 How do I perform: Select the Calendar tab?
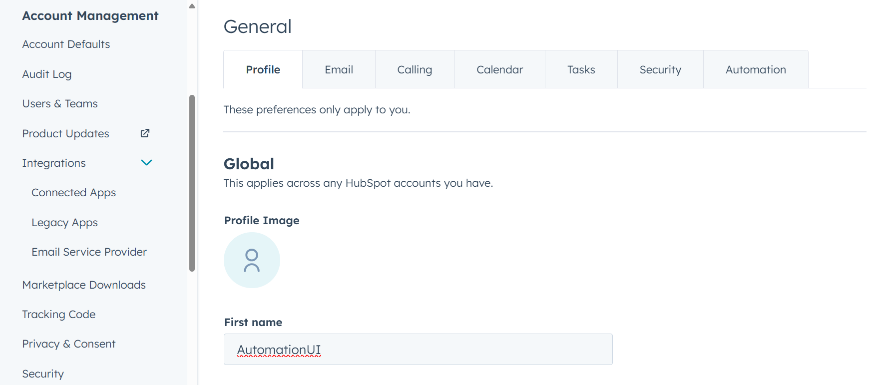pos(499,70)
